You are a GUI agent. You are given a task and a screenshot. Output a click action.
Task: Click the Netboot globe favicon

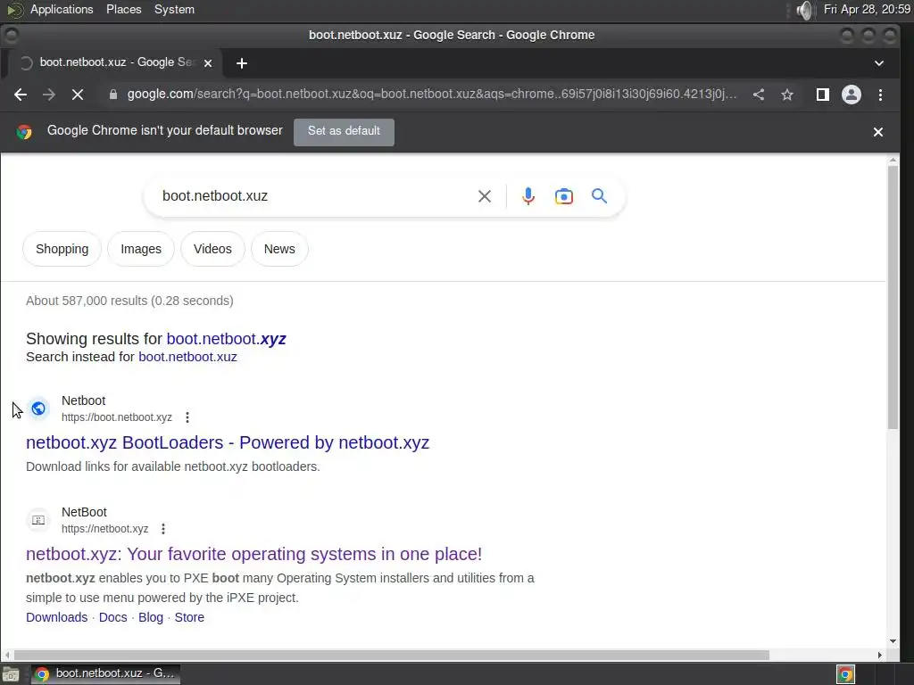click(x=38, y=409)
